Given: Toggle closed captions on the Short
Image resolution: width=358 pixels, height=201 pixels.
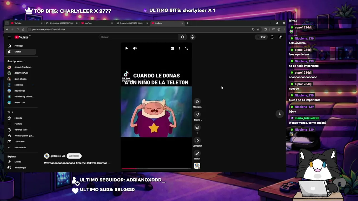Looking at the screenshot, I should [172, 48].
